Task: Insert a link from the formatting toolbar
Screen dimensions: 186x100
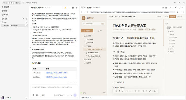Action: click(x=150, y=91)
